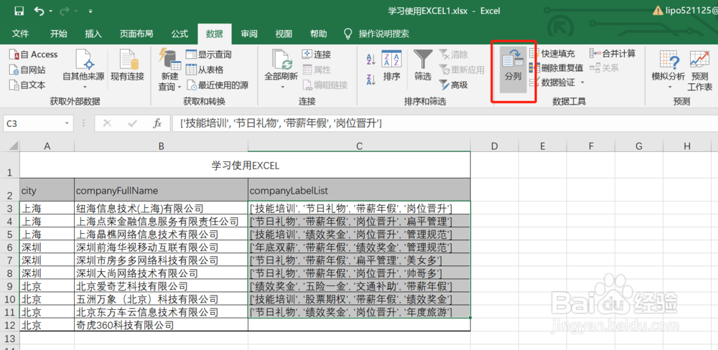This screenshot has width=718, height=350.
Task: Switch to the 视图 ribbon tab
Action: click(284, 34)
